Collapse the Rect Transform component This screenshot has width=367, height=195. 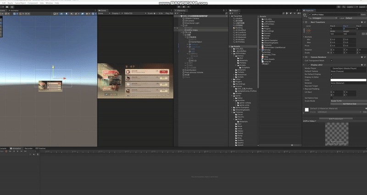[304, 22]
